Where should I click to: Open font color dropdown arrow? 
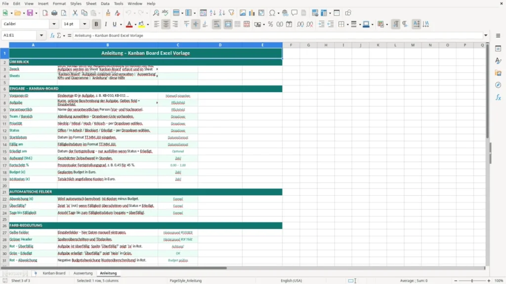tap(135, 25)
